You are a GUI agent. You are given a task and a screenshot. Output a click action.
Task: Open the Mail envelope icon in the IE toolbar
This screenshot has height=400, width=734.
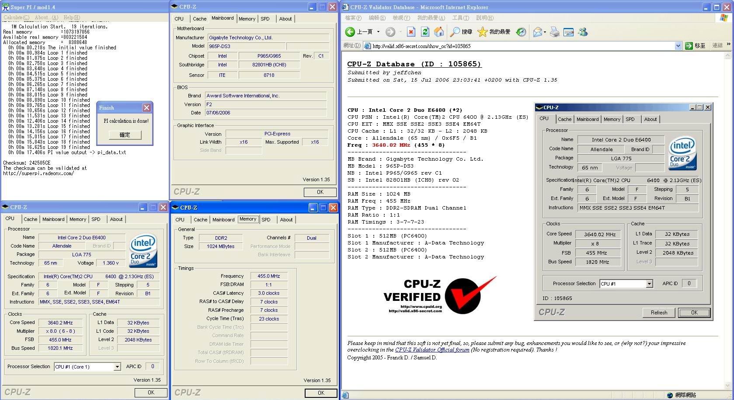[x=537, y=32]
